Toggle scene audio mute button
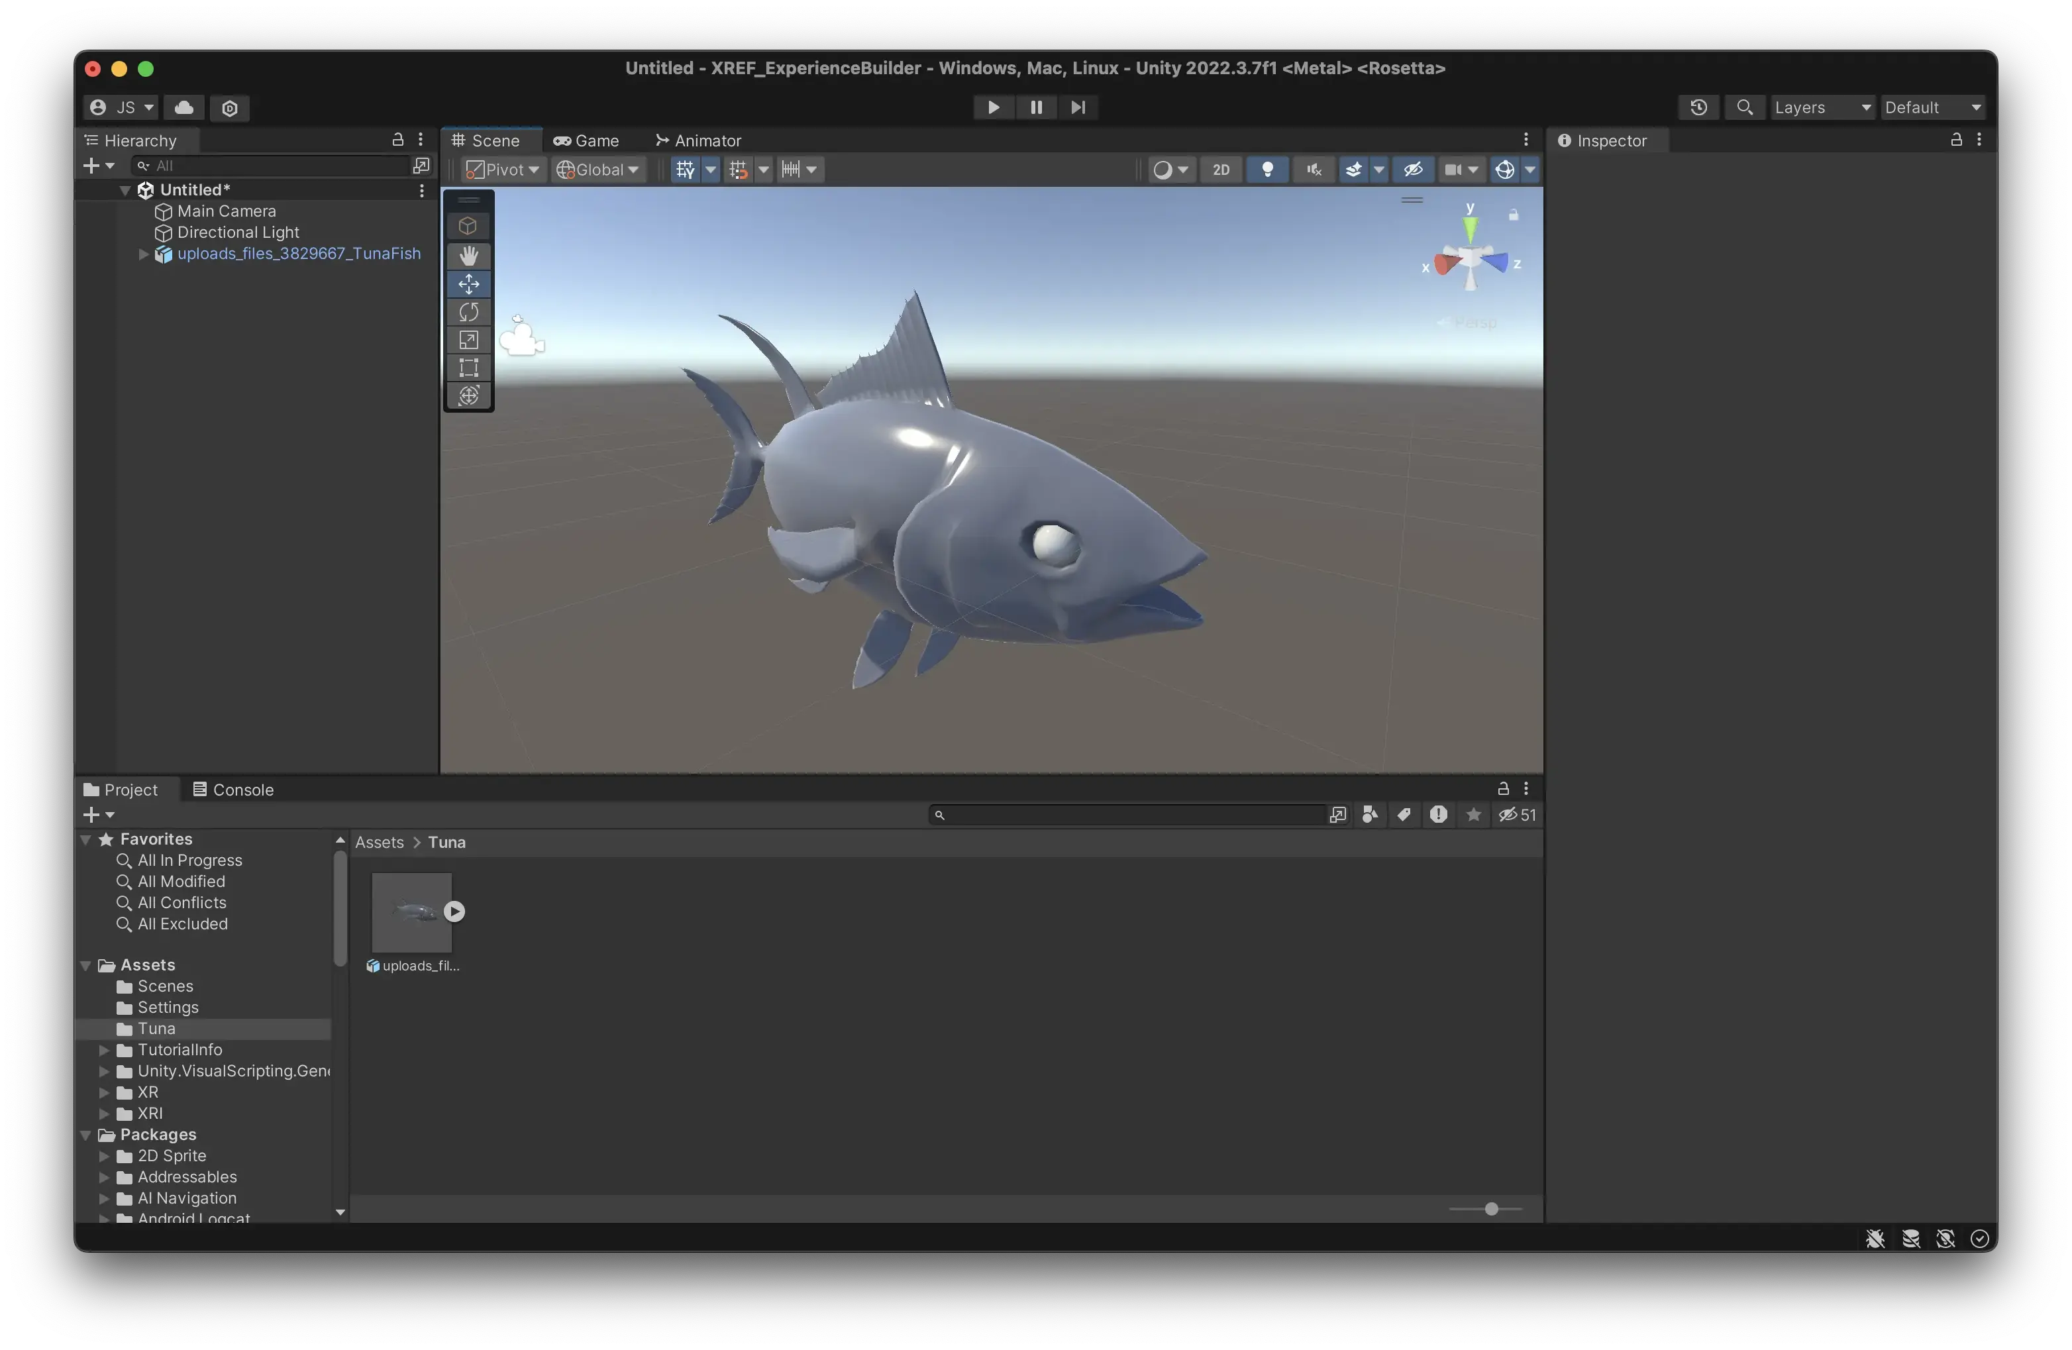Viewport: 2072px width, 1350px height. point(1314,170)
